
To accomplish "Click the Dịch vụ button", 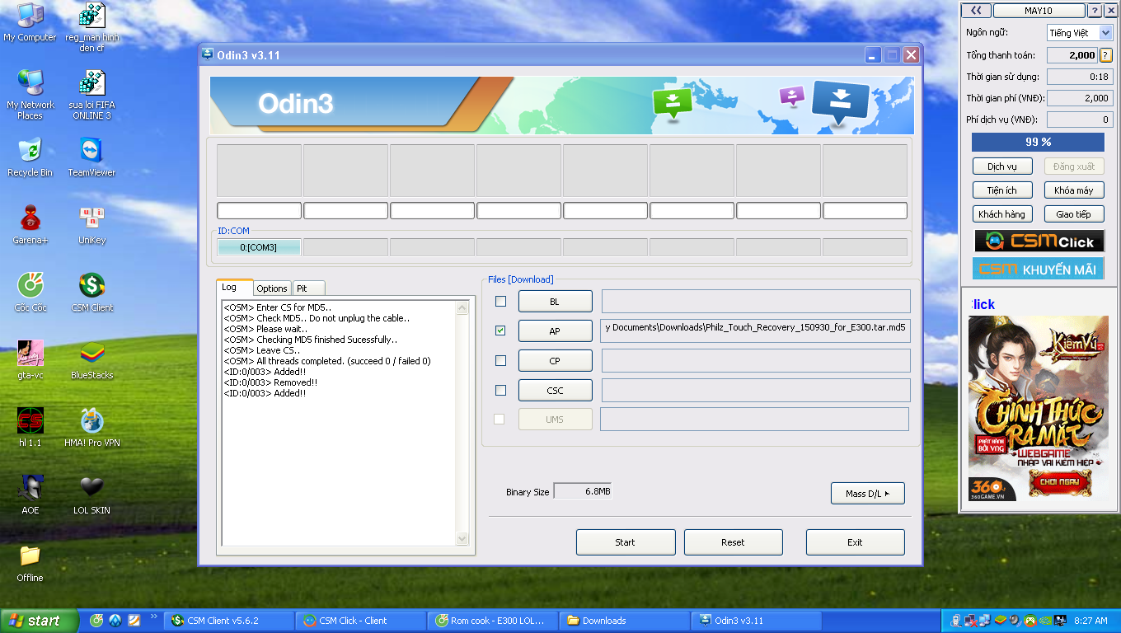I will [x=1002, y=166].
